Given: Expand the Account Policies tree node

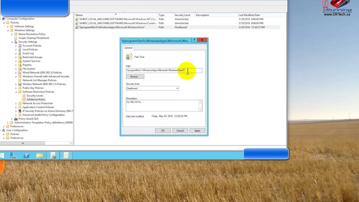Looking at the screenshot, I should coord(16,45).
